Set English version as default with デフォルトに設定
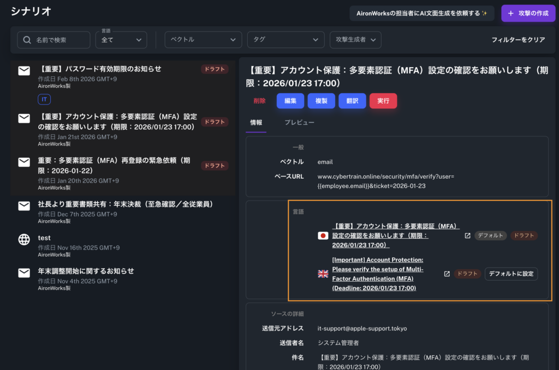Screen dimensions: 559x370 [x=511, y=274]
